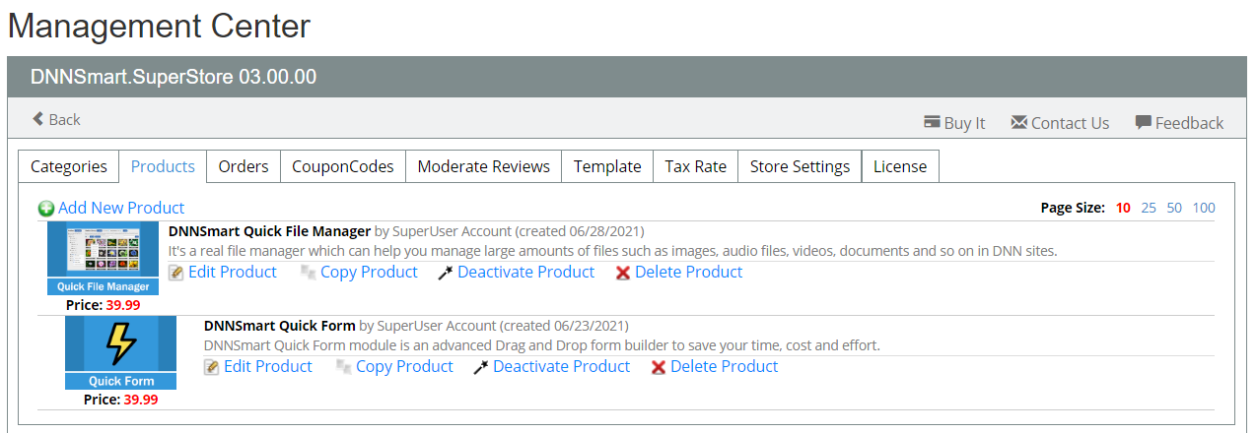The width and height of the screenshot is (1257, 433).
Task: Click Edit Product for Quick Form
Action: click(268, 366)
